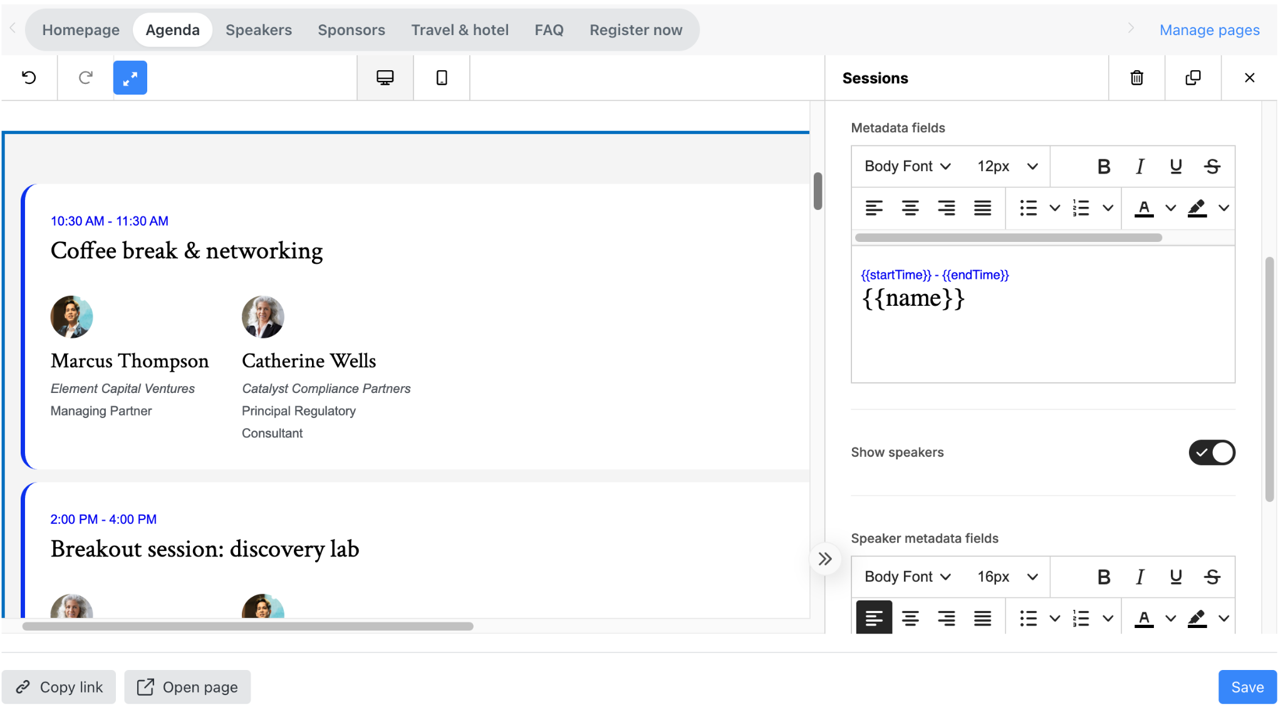Apply italic in Metadata fields editor
The height and width of the screenshot is (717, 1283).
coord(1140,166)
